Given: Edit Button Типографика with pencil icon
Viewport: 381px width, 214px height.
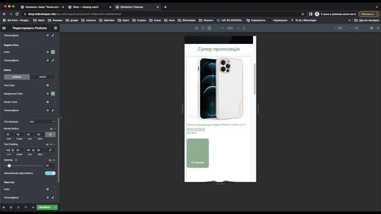Looking at the screenshot, I should [53, 110].
